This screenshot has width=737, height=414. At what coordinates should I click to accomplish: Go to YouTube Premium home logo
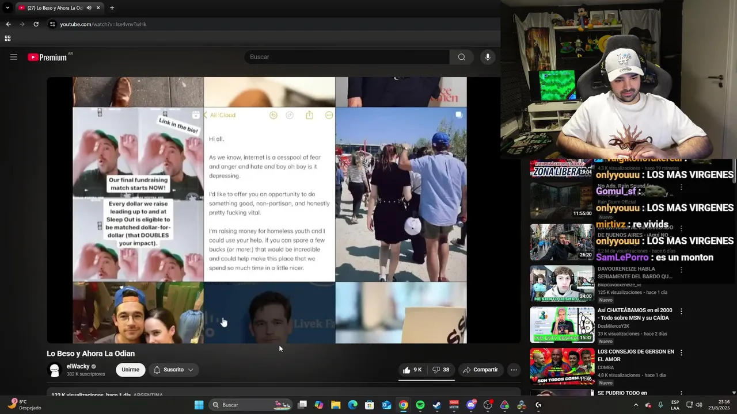click(x=47, y=57)
